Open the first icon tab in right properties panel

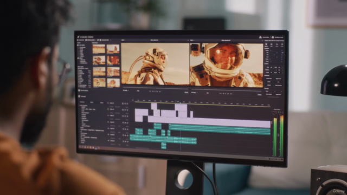point(266,45)
